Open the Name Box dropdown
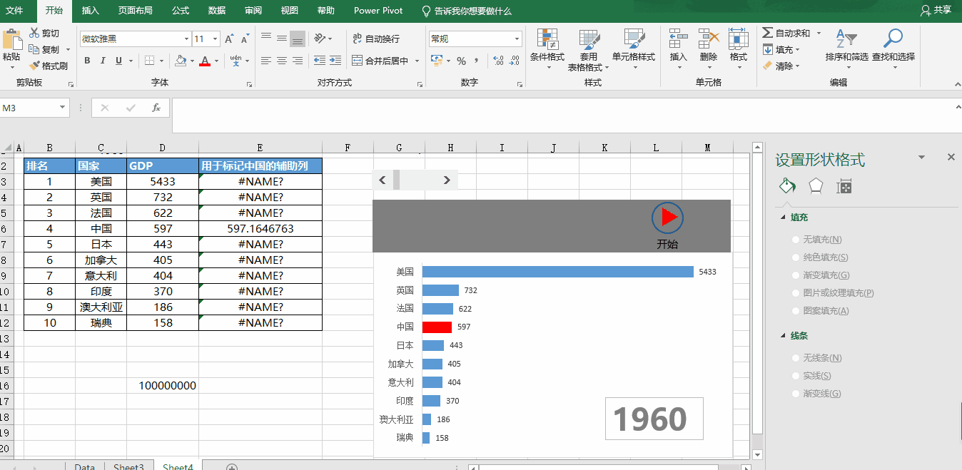This screenshot has height=470, width=962. [x=63, y=108]
